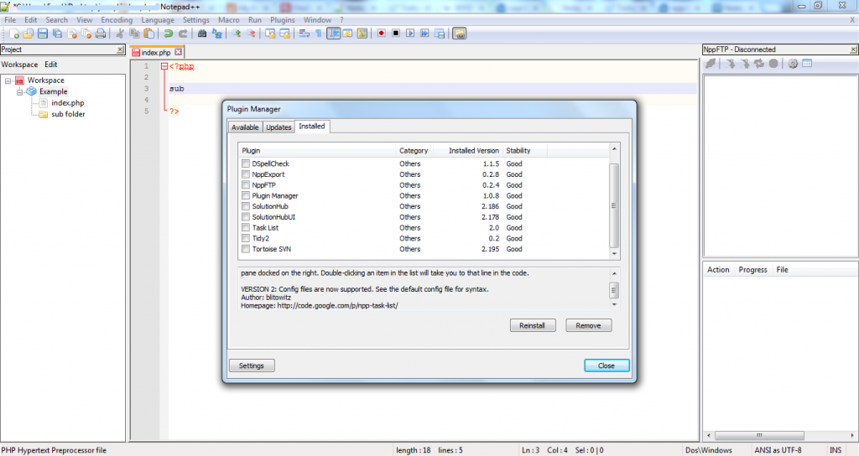Screen dimensions: 859x456
Task: Collapse the Example project node
Action: click(20, 92)
